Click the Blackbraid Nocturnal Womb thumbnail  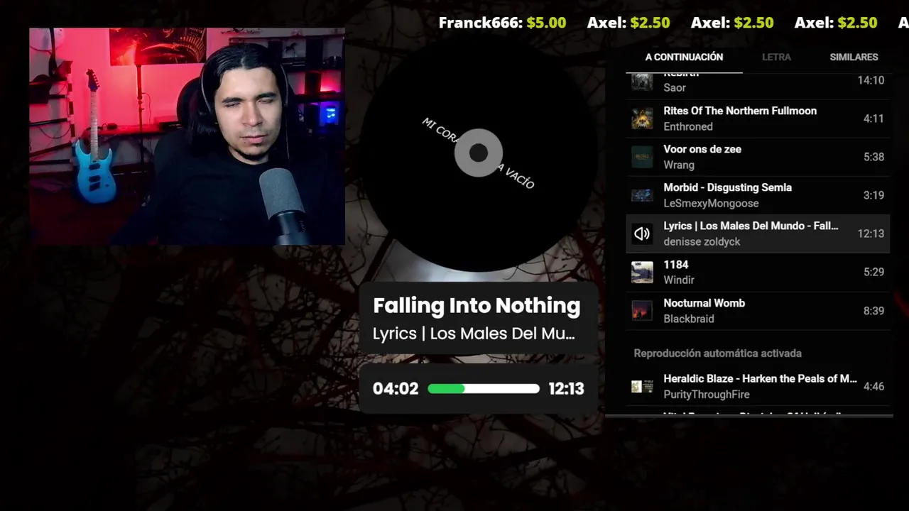[642, 311]
